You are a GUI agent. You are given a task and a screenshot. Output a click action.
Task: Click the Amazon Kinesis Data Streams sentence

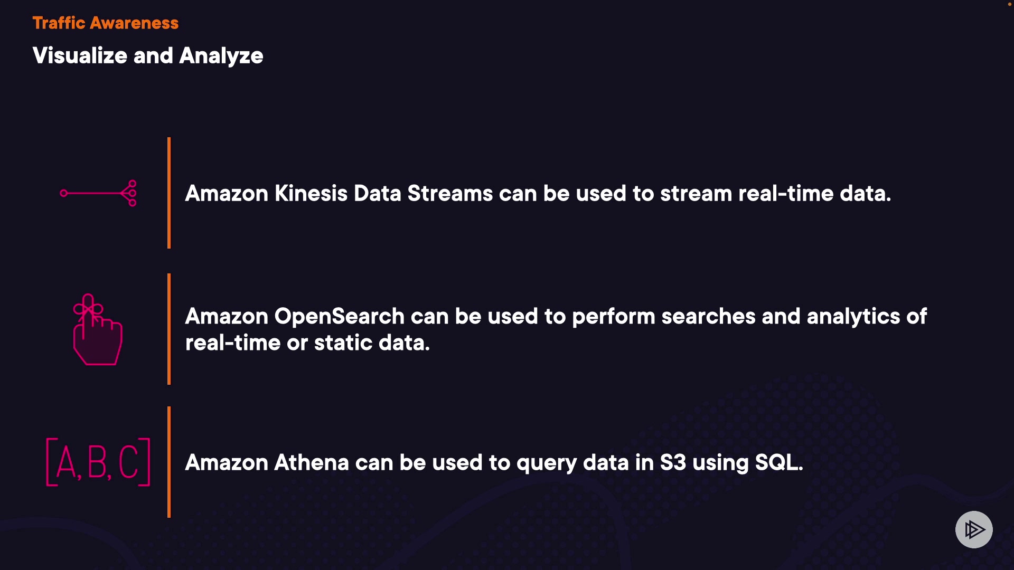pyautogui.click(x=538, y=193)
